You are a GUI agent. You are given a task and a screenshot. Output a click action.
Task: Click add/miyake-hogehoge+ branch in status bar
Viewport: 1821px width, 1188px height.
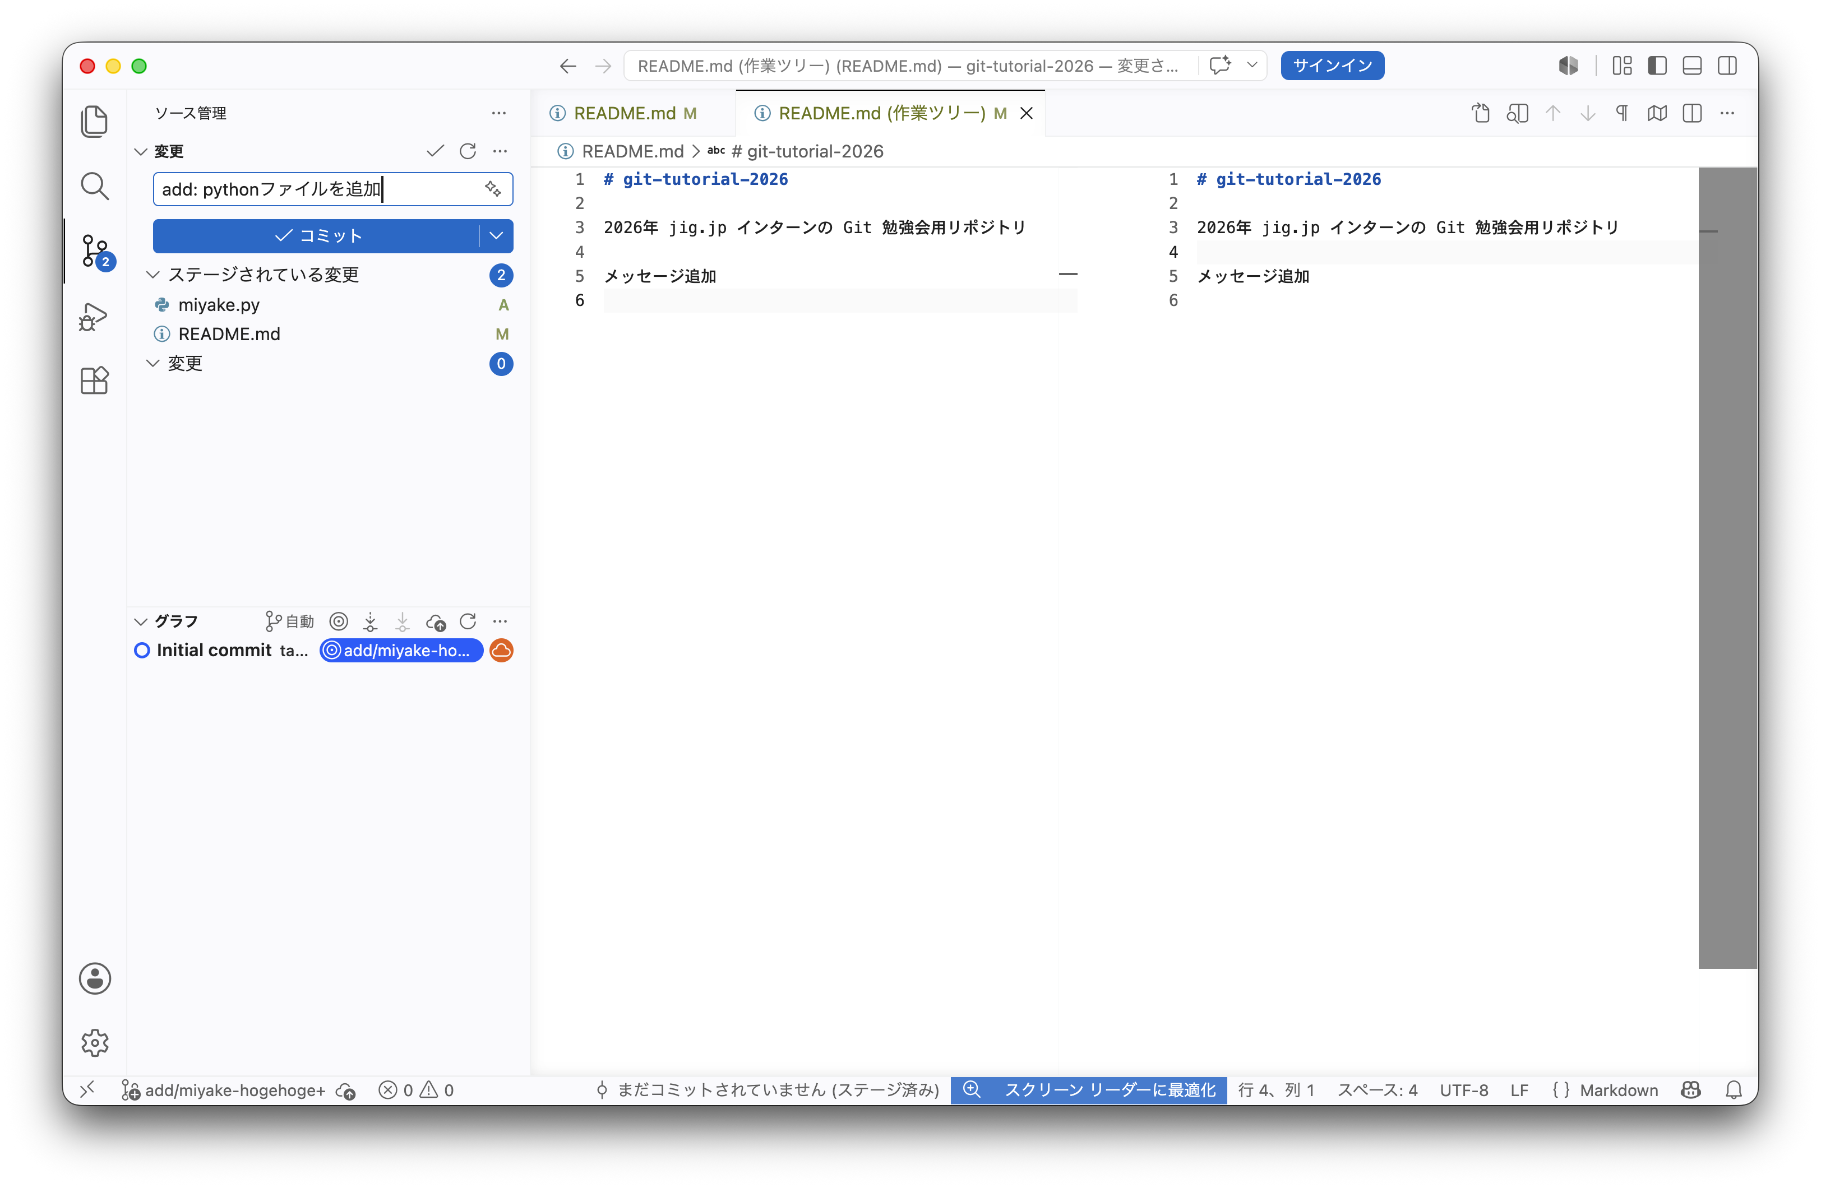(223, 1090)
